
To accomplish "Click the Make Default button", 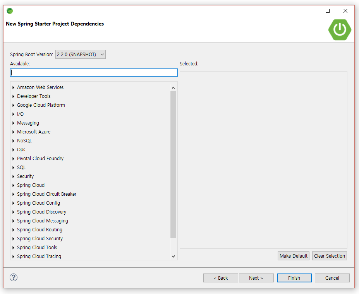I will pos(293,256).
